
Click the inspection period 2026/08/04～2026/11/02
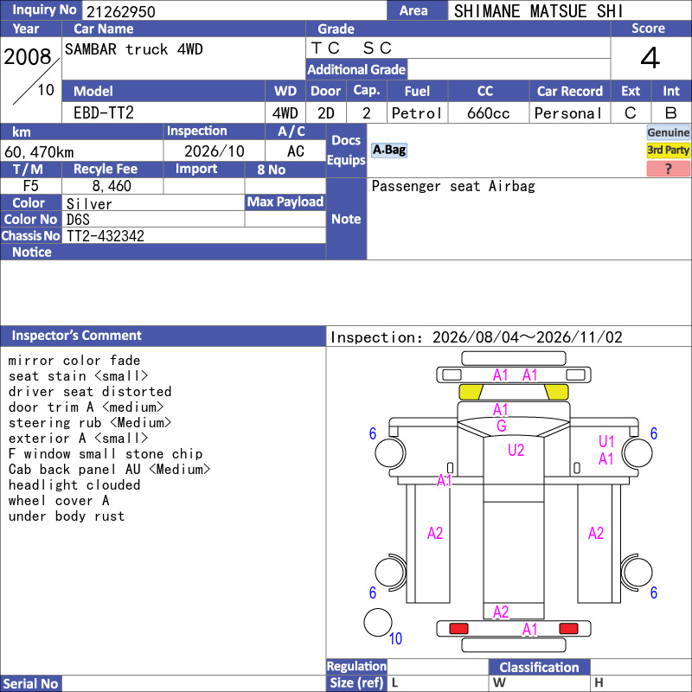pyautogui.click(x=527, y=337)
